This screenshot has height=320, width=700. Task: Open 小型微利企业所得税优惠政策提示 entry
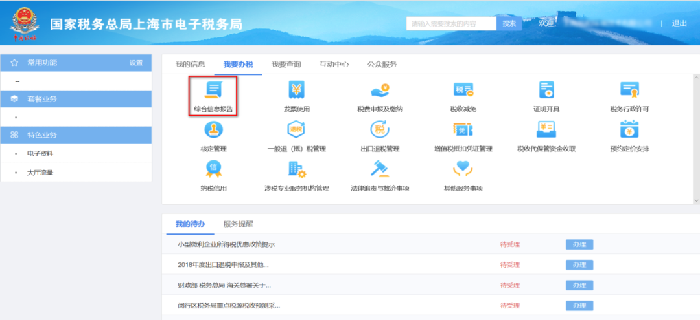[226, 244]
